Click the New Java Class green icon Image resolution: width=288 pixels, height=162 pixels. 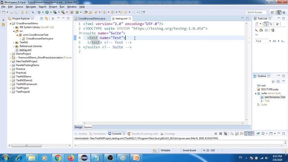tap(77, 12)
